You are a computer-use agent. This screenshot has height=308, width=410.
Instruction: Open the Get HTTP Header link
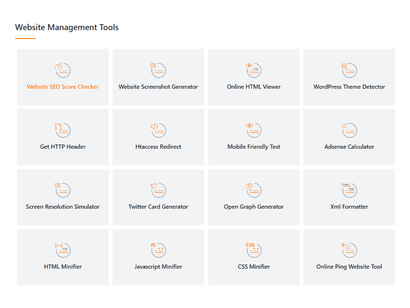click(x=63, y=147)
